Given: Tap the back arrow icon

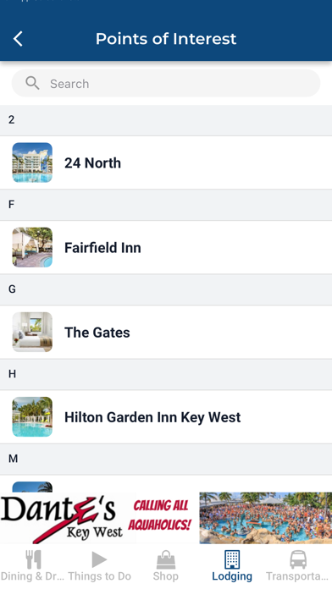Looking at the screenshot, I should pyautogui.click(x=18, y=39).
